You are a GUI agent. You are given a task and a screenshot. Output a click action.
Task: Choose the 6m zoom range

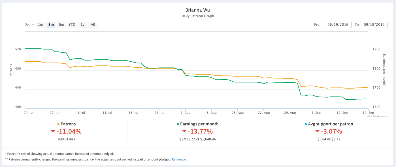coord(61,25)
